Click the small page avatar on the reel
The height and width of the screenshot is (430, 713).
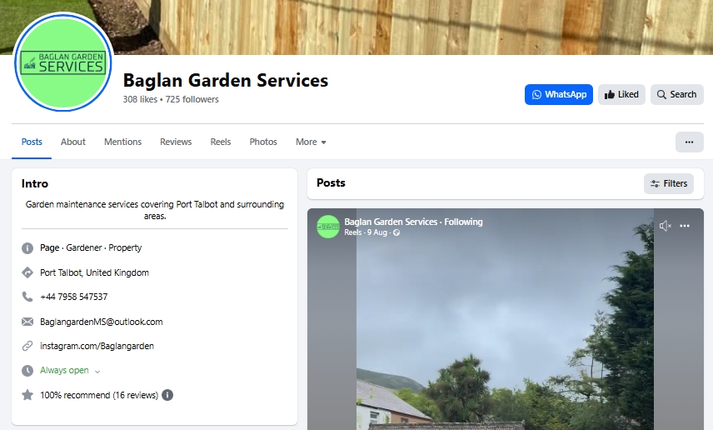(328, 227)
